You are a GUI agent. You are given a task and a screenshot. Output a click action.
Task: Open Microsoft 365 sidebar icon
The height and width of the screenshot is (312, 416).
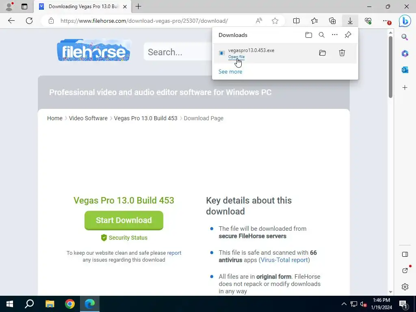[x=405, y=53]
